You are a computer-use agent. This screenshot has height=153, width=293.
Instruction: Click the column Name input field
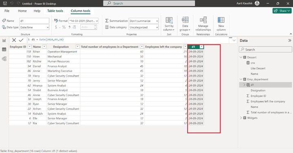coord(34,21)
